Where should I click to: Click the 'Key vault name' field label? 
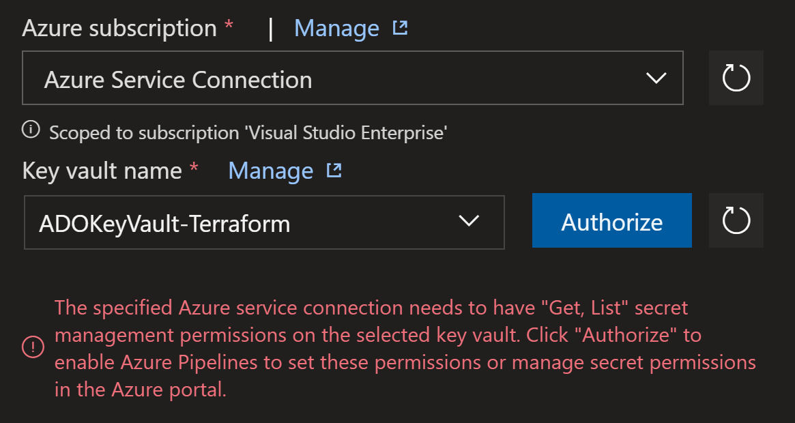coord(102,171)
